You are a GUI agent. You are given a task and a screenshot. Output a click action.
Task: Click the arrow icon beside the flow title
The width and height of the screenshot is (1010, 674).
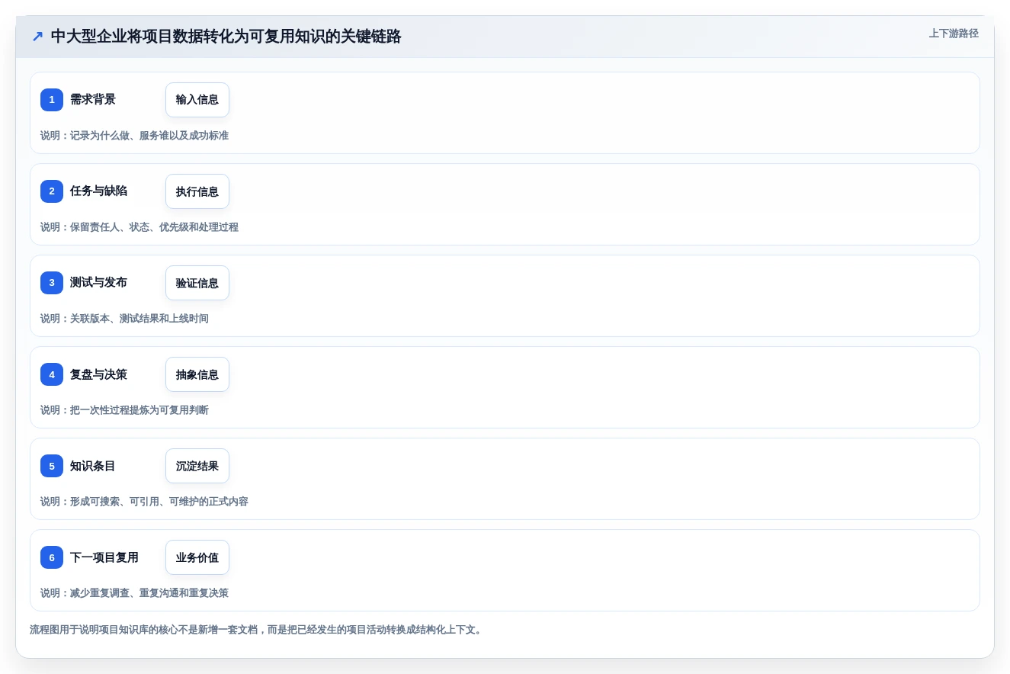[x=37, y=37]
